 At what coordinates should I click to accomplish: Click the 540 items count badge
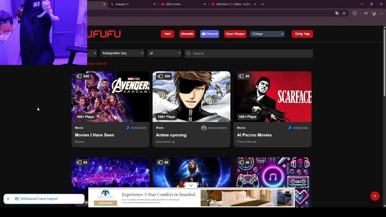[x=83, y=76]
